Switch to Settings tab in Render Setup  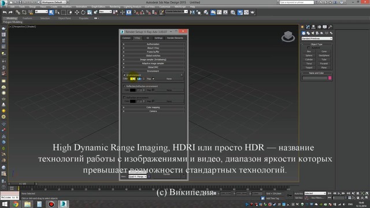[158, 38]
